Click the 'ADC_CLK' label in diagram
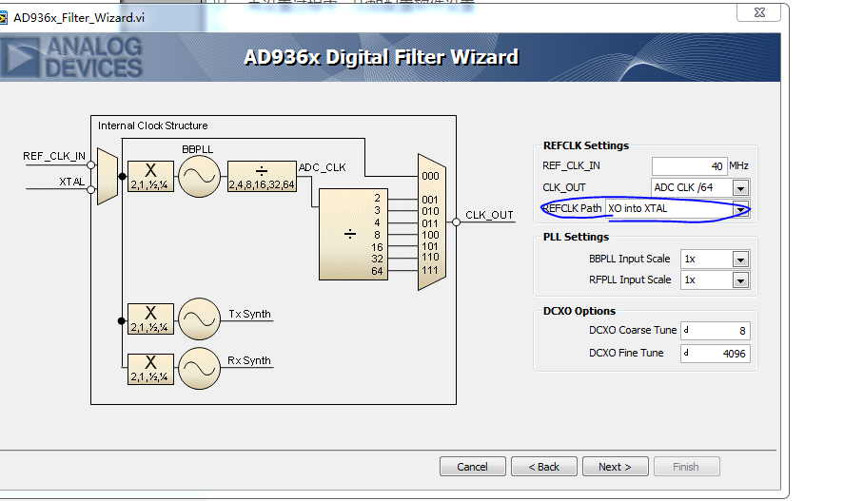The width and height of the screenshot is (844, 501). pyautogui.click(x=322, y=167)
